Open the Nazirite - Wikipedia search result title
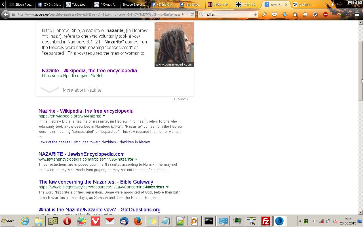Image resolution: width=363 pixels, height=227 pixels. [x=86, y=111]
